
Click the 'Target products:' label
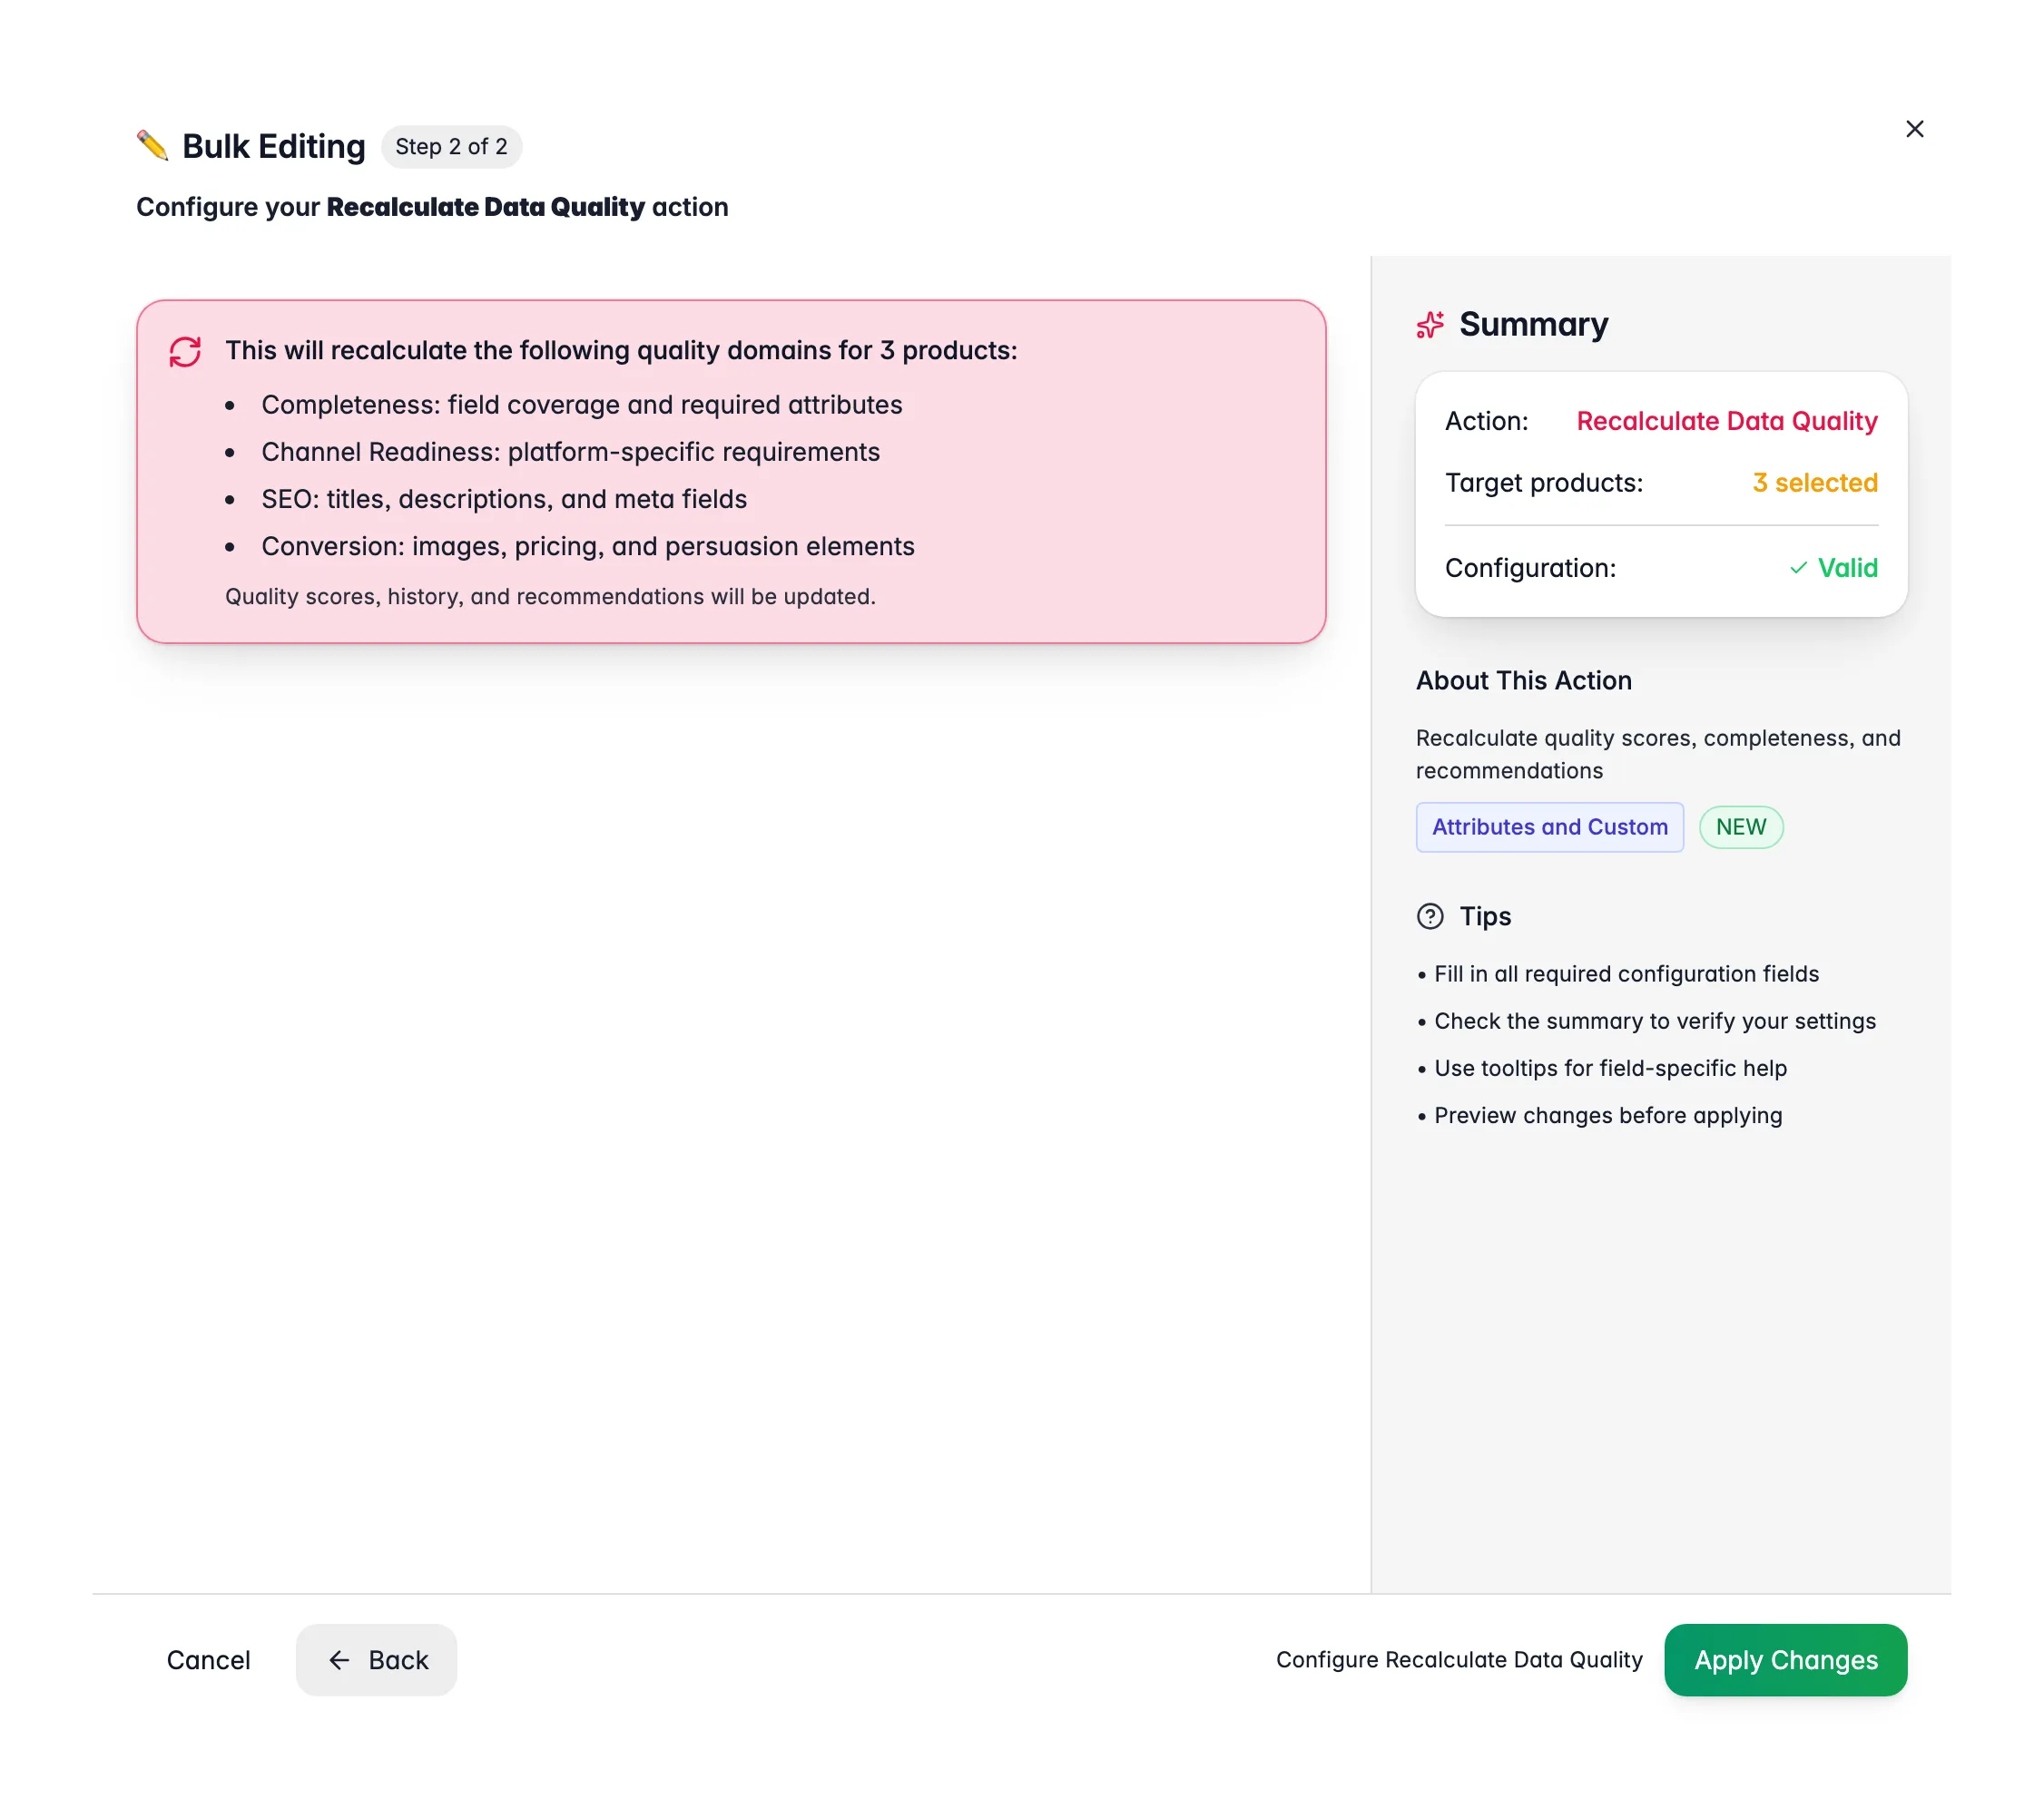click(x=1543, y=483)
